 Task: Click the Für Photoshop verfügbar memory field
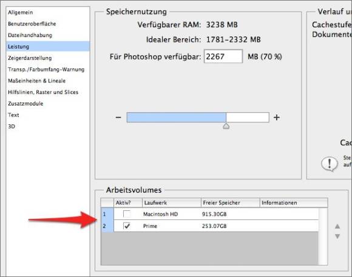tap(223, 56)
